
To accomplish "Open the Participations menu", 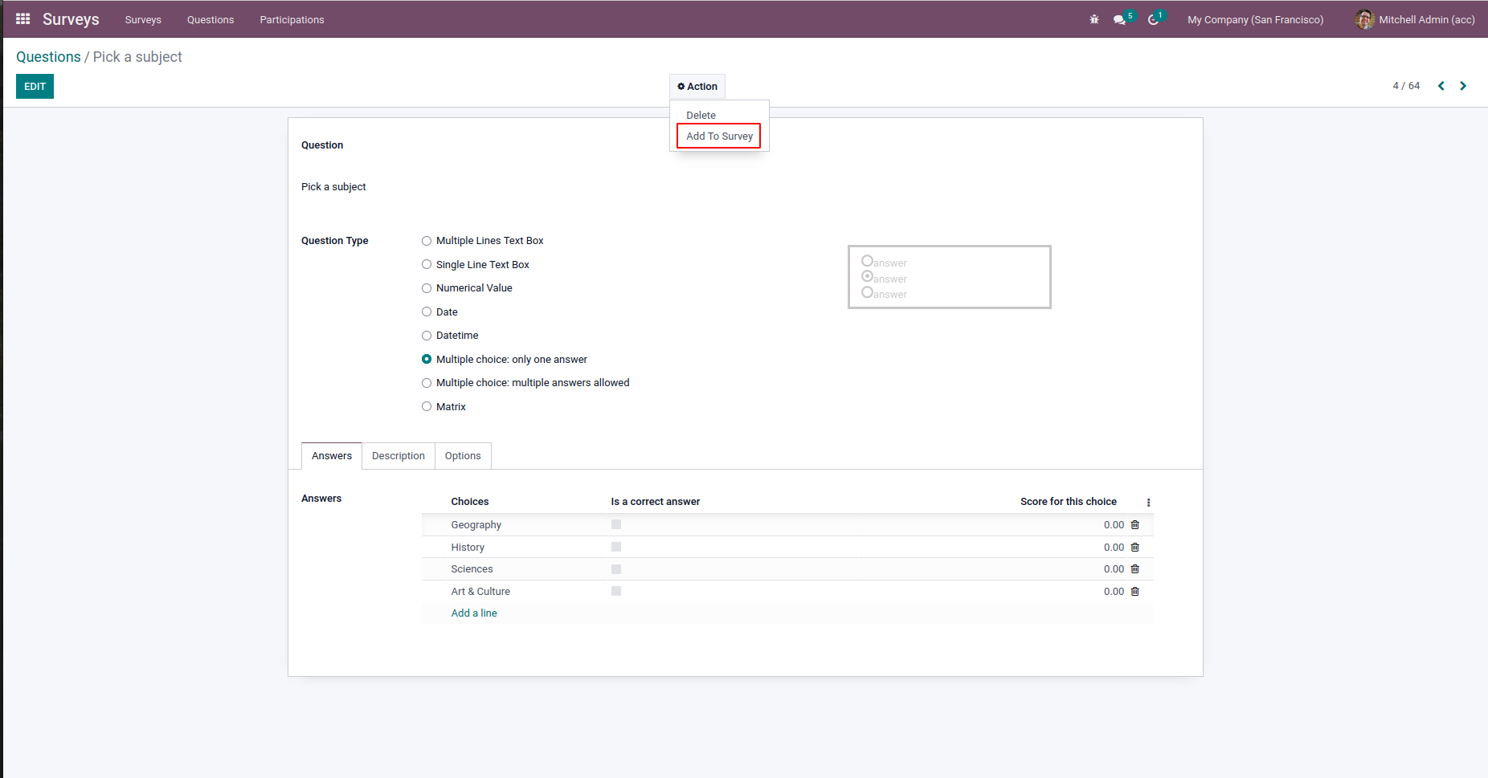I will tap(292, 19).
